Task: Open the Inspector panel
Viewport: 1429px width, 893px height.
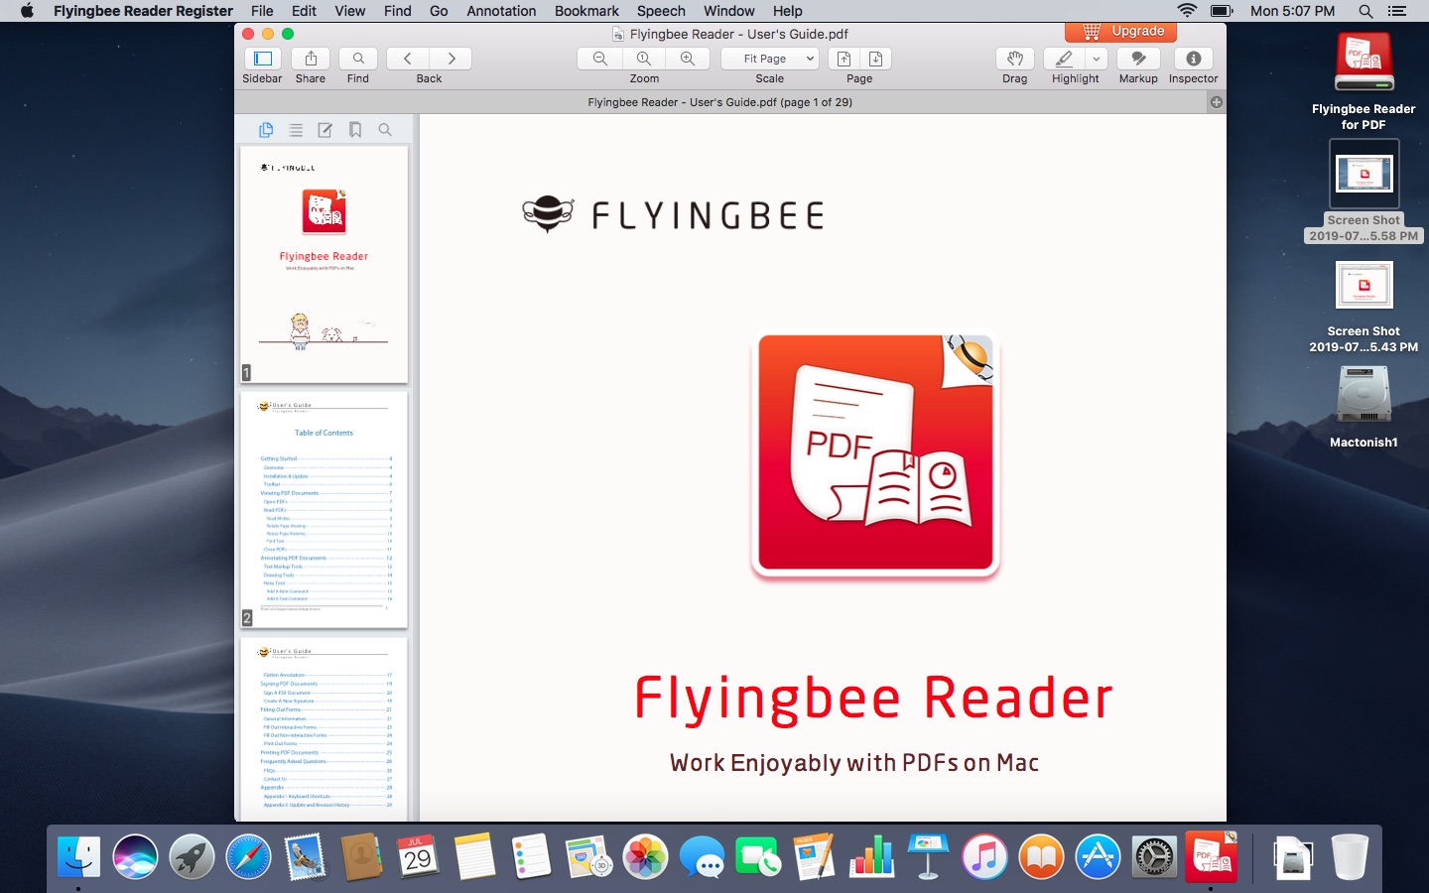Action: (x=1193, y=59)
